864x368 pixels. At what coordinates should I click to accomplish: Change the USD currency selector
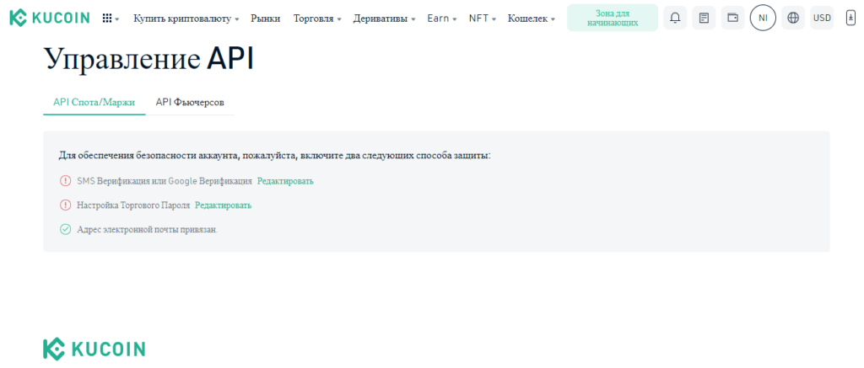(822, 18)
